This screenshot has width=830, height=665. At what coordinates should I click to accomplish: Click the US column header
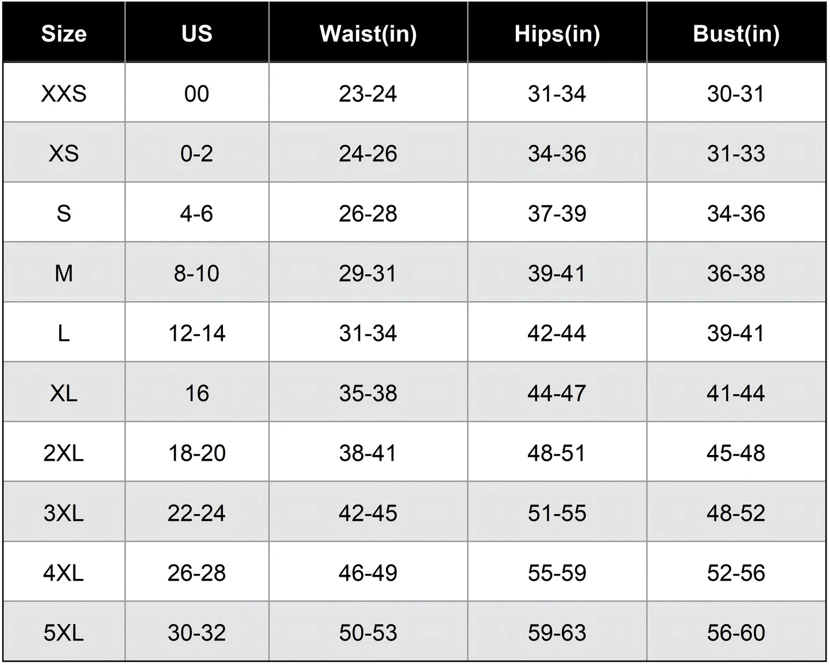pyautogui.click(x=197, y=33)
